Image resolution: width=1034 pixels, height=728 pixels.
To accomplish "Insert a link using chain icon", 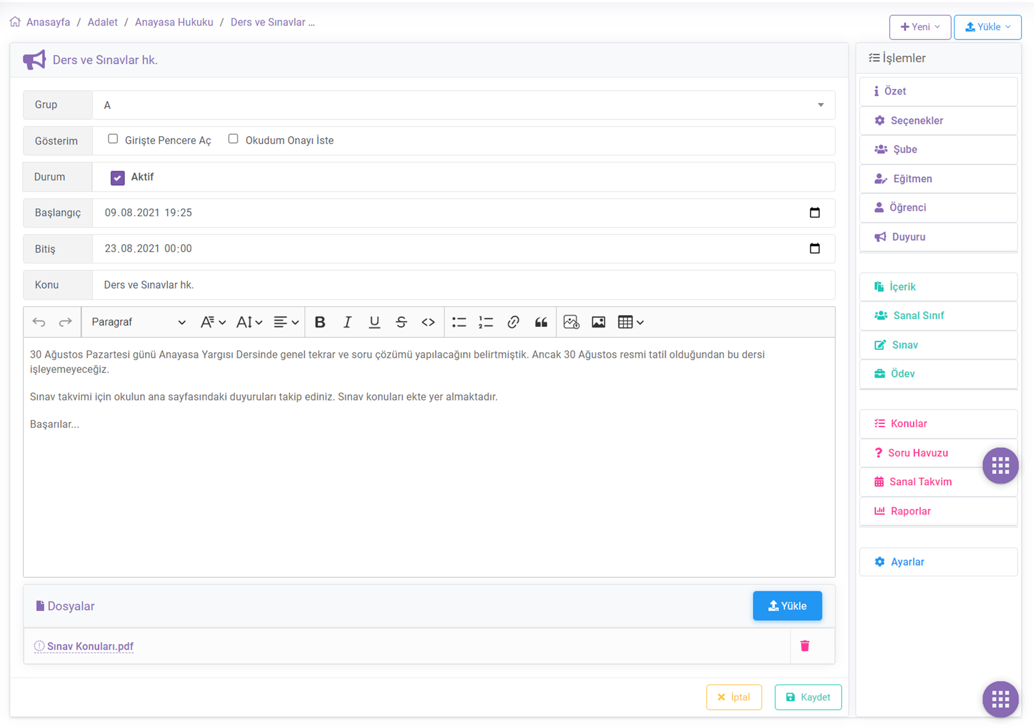I will 513,322.
